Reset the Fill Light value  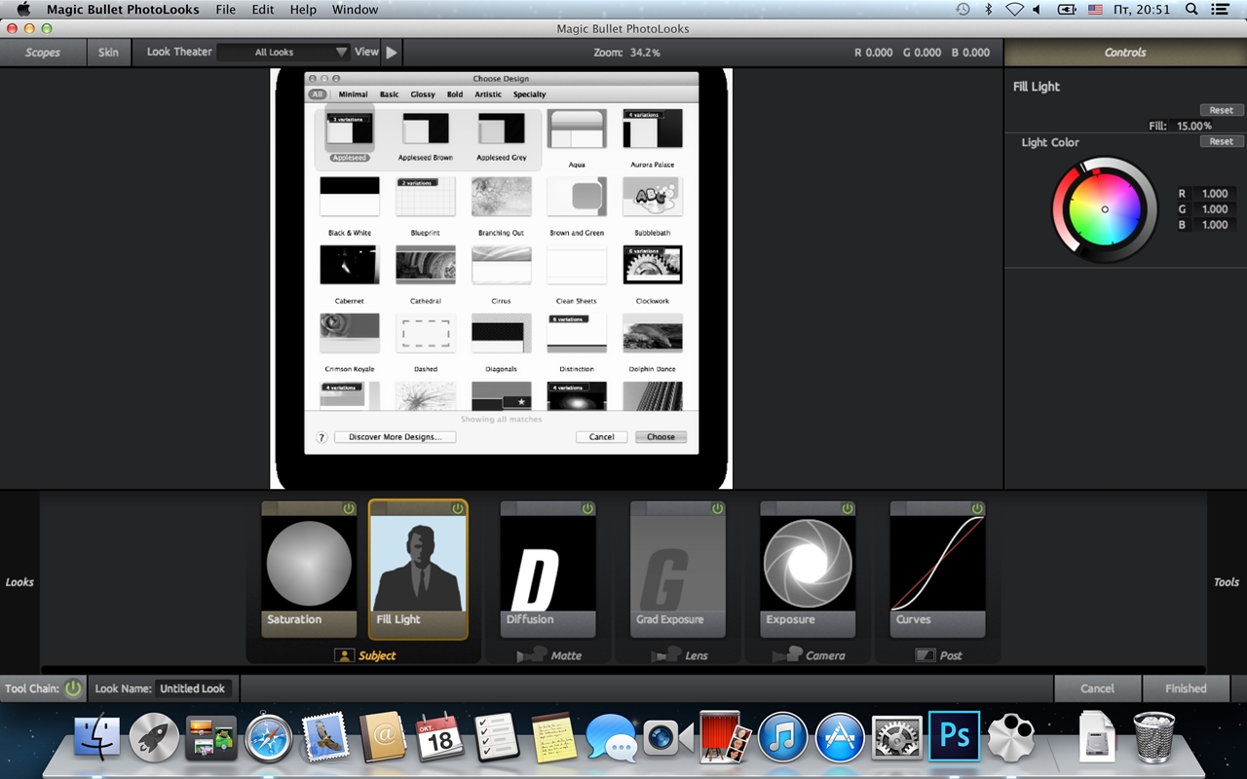pyautogui.click(x=1222, y=110)
